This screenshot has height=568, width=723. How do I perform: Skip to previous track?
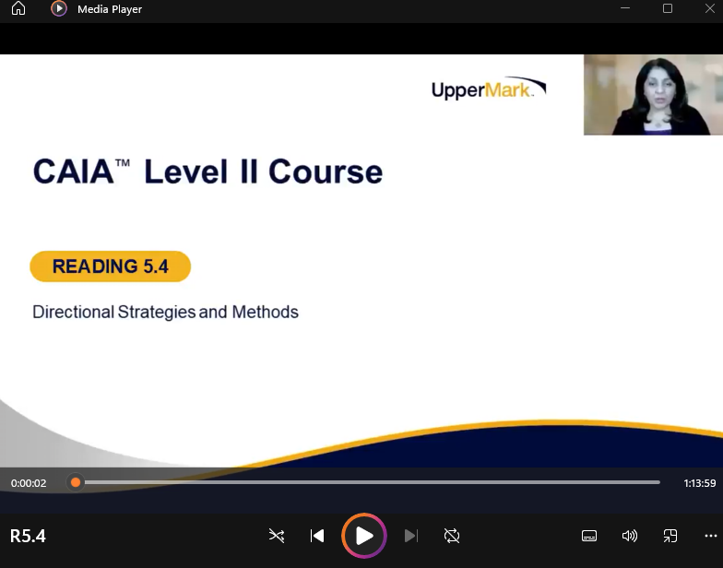pyautogui.click(x=317, y=536)
